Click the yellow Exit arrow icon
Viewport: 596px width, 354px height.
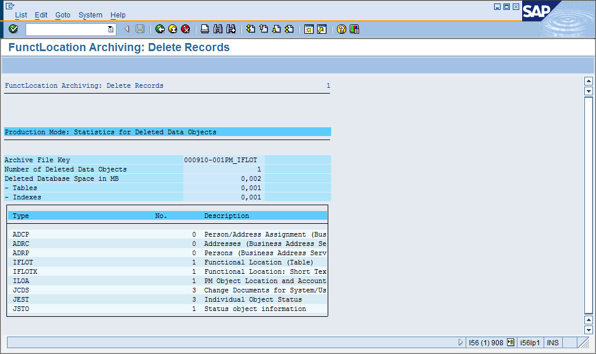172,29
